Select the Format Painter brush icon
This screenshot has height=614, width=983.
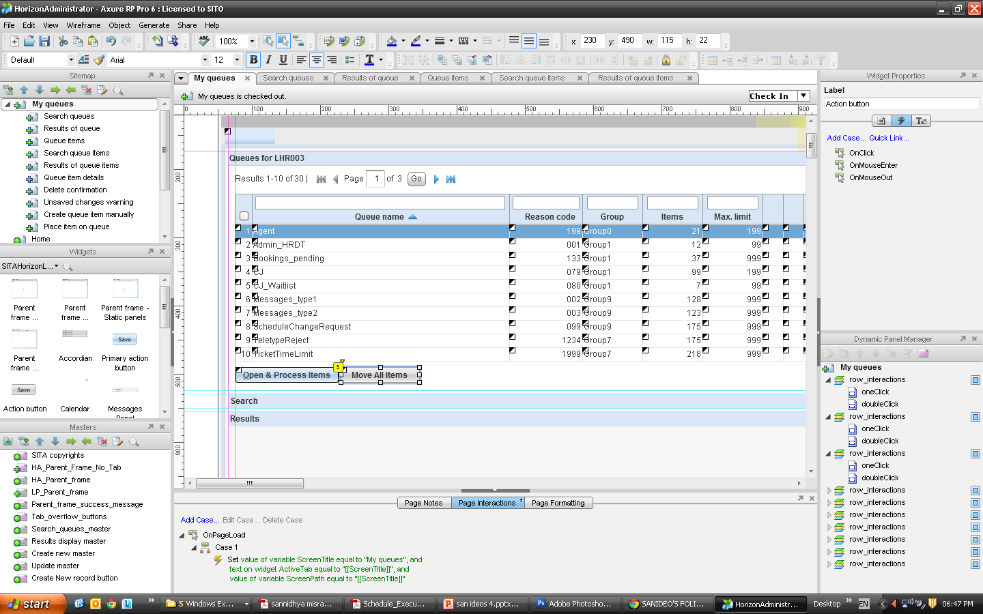[98, 60]
